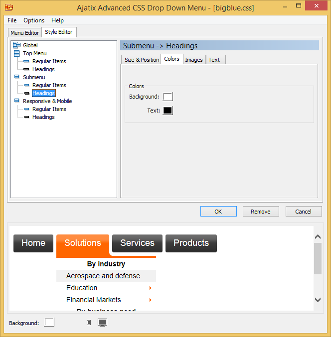This screenshot has width=331, height=337.
Task: Switch to the Menu Editor tab
Action: tap(25, 33)
